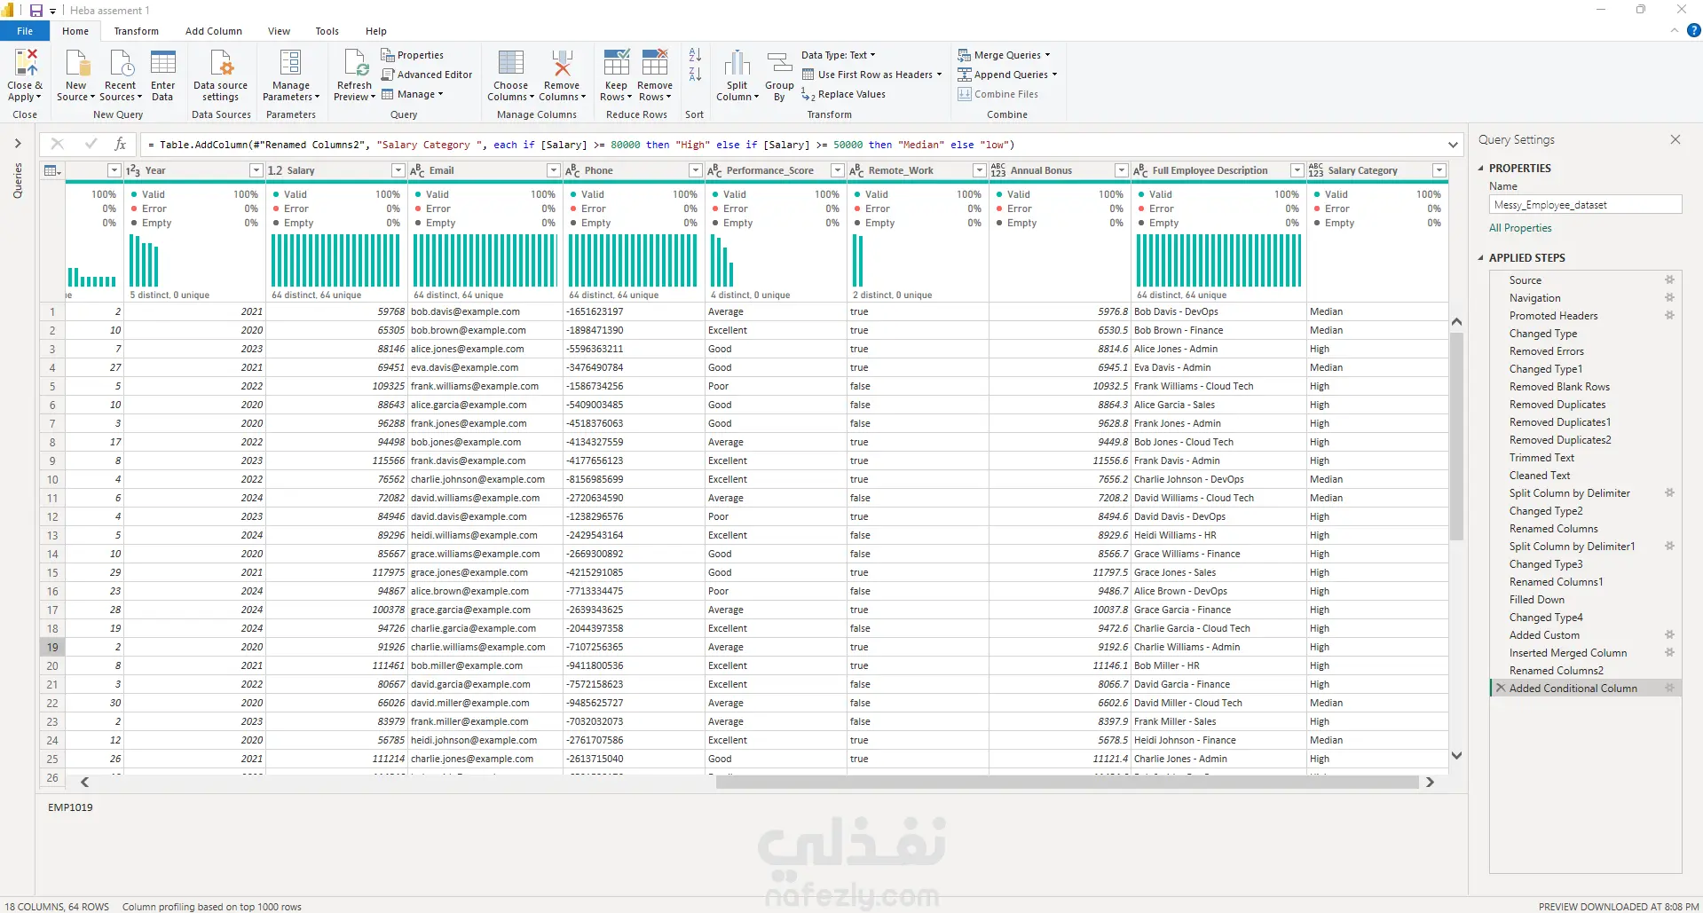Image resolution: width=1703 pixels, height=913 pixels.
Task: Click Replace Values in Transform group
Action: [844, 94]
